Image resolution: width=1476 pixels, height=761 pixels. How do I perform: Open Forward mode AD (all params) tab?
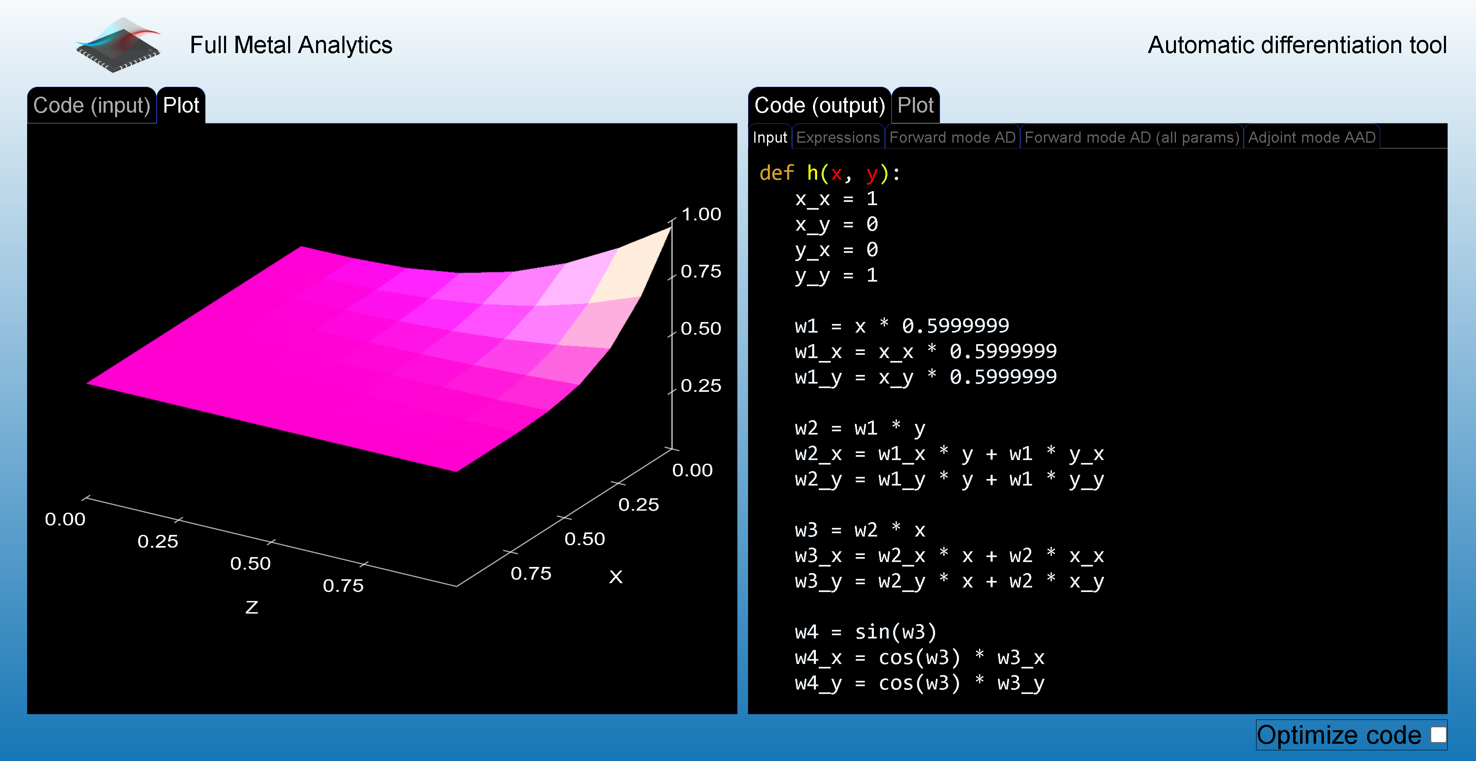[x=1132, y=138]
